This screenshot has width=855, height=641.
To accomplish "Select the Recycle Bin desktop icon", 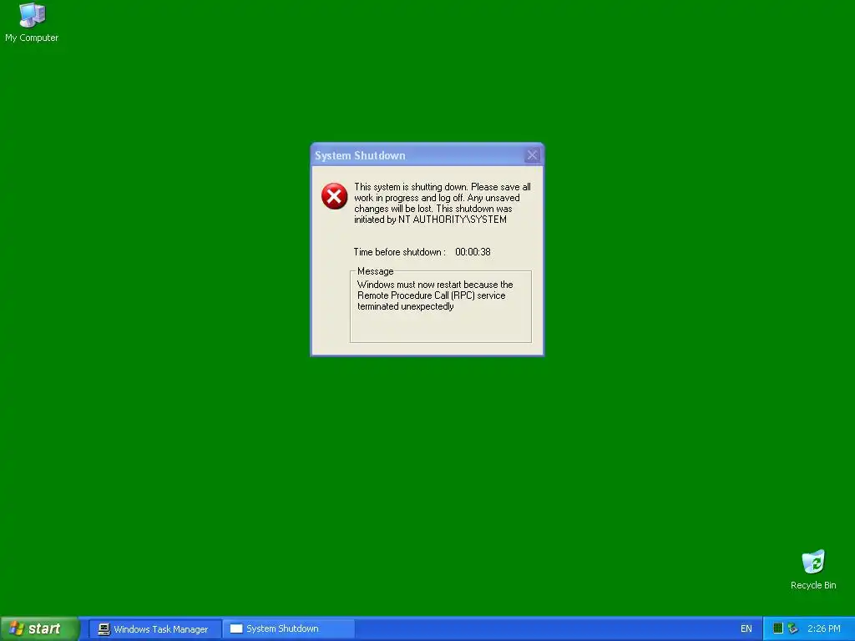I will click(x=813, y=569).
